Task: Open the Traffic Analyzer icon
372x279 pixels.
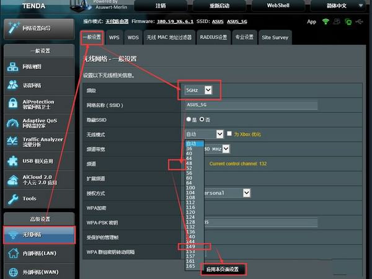Action: (x=13, y=142)
